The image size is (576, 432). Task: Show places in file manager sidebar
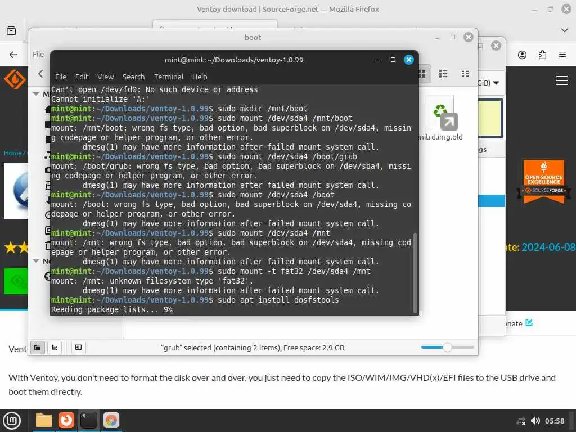38,348
